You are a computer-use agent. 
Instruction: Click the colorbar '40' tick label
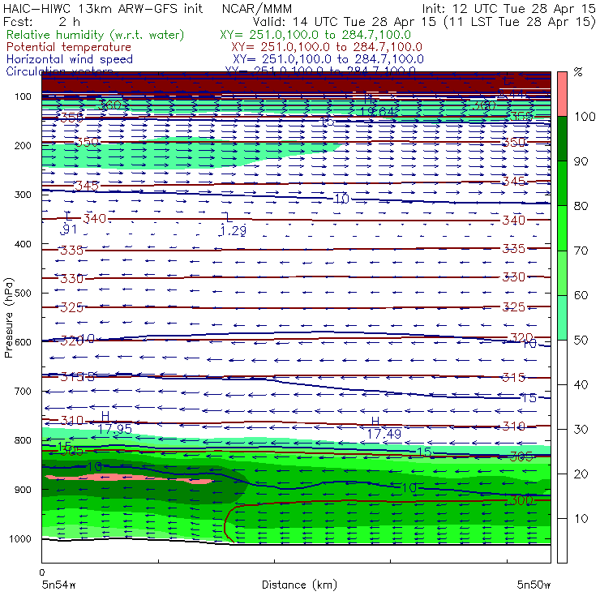click(x=581, y=384)
